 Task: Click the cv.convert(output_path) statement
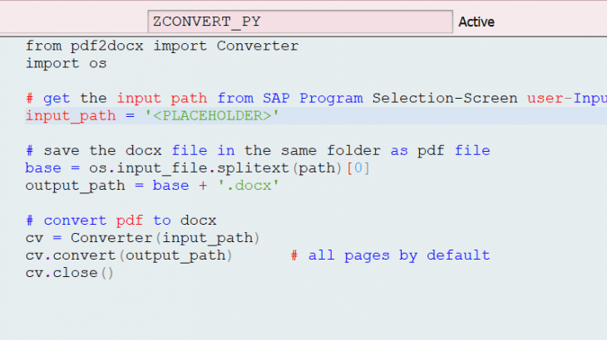(x=130, y=255)
